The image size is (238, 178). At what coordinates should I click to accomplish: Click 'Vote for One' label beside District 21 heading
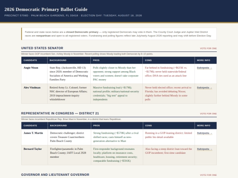(208, 114)
